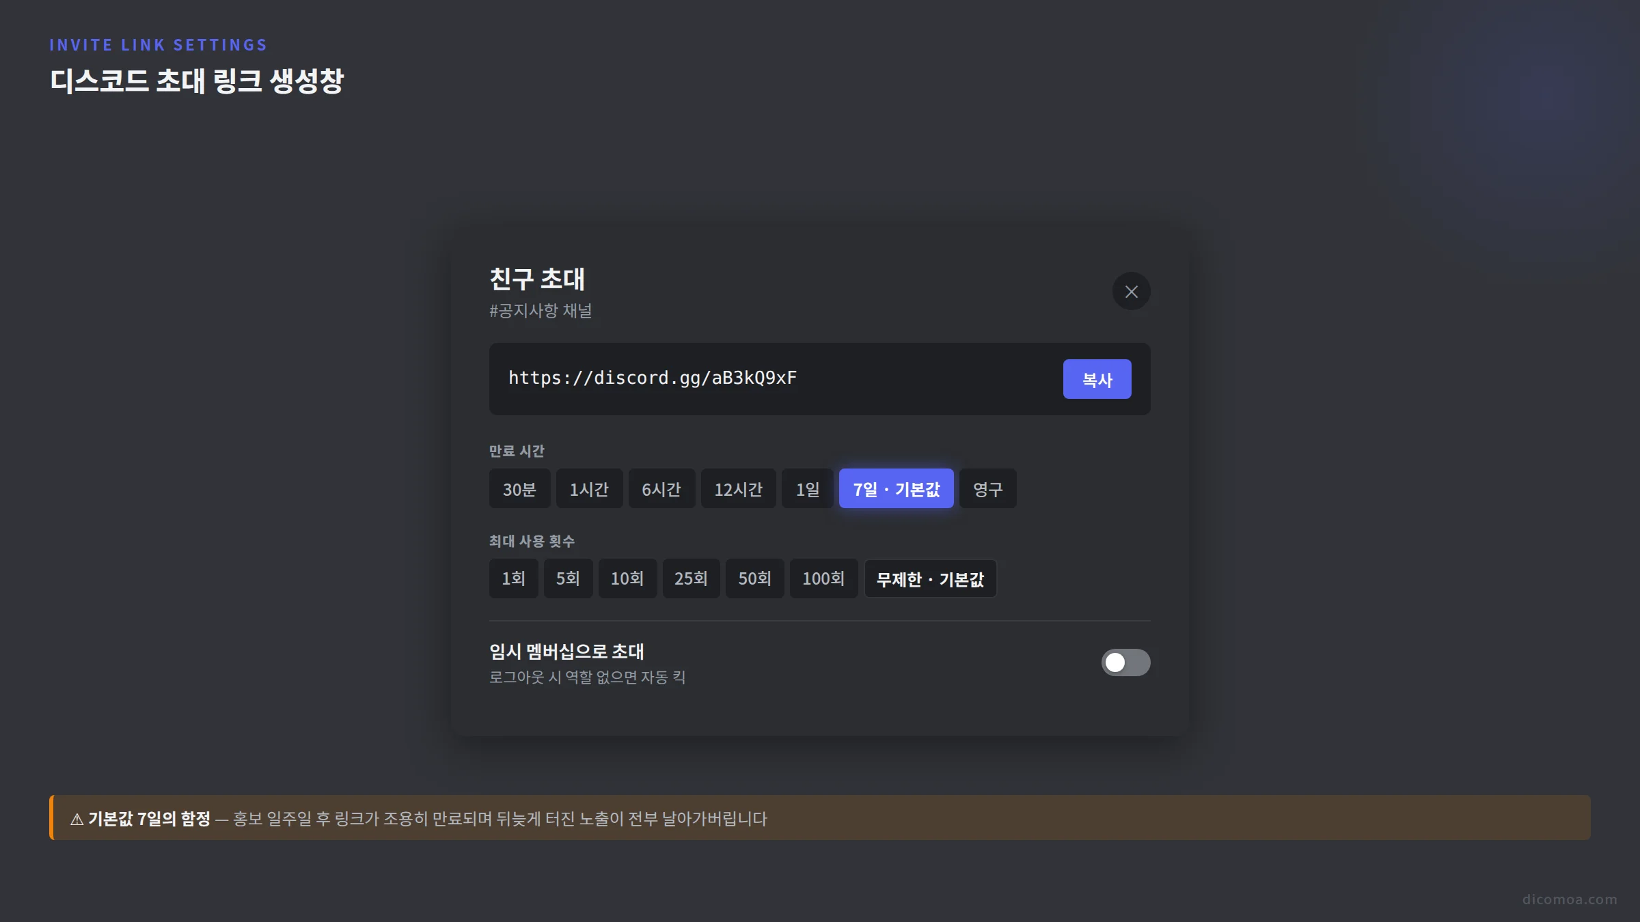
Task: Click the 최대 사용 횟수 section label
Action: click(532, 542)
